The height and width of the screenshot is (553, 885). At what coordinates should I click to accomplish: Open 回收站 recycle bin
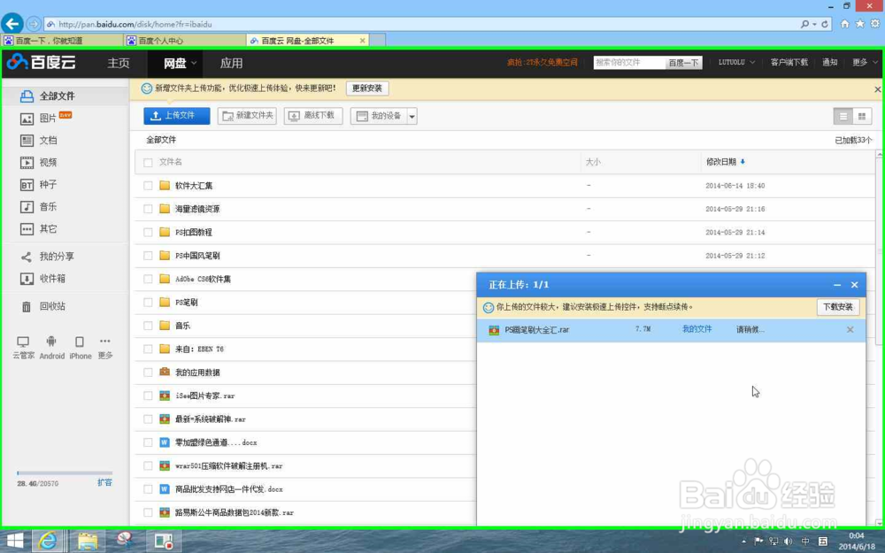(42, 306)
